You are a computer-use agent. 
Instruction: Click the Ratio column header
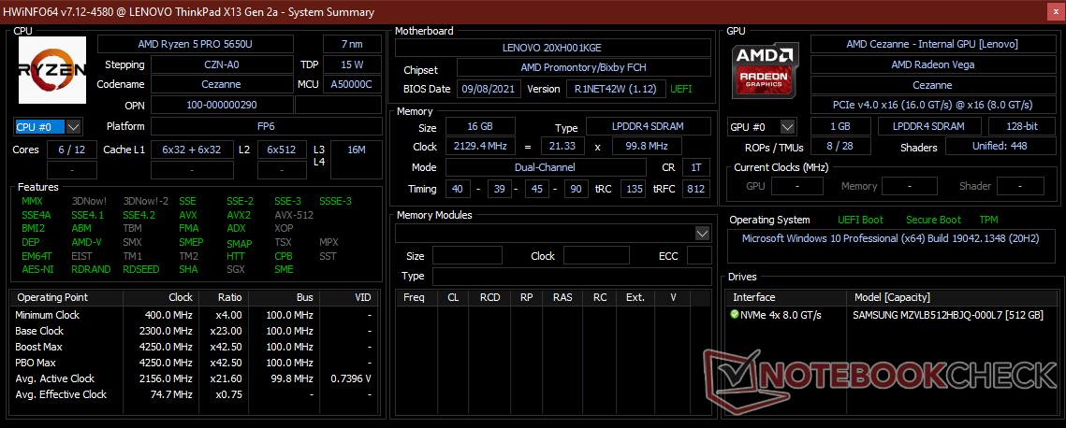224,297
